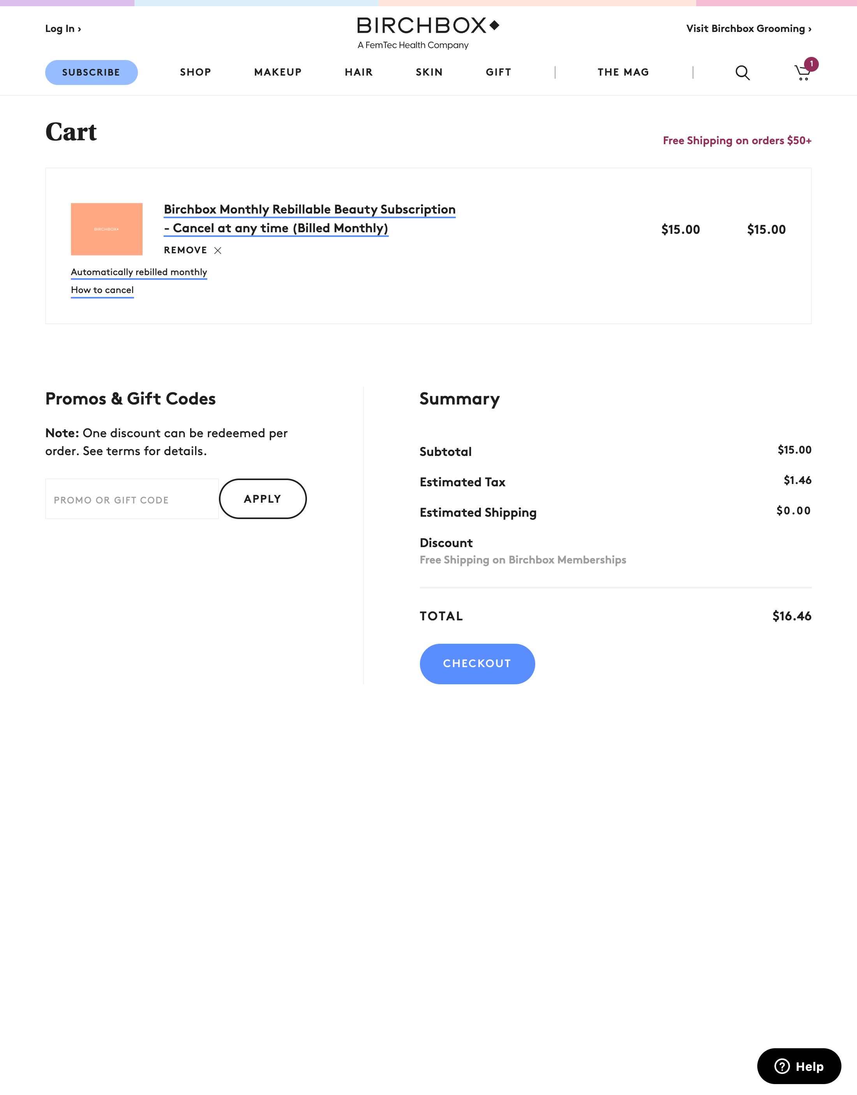Viewport: 857px width, 1095px height.
Task: Focus the promo or gift code field
Action: point(132,499)
